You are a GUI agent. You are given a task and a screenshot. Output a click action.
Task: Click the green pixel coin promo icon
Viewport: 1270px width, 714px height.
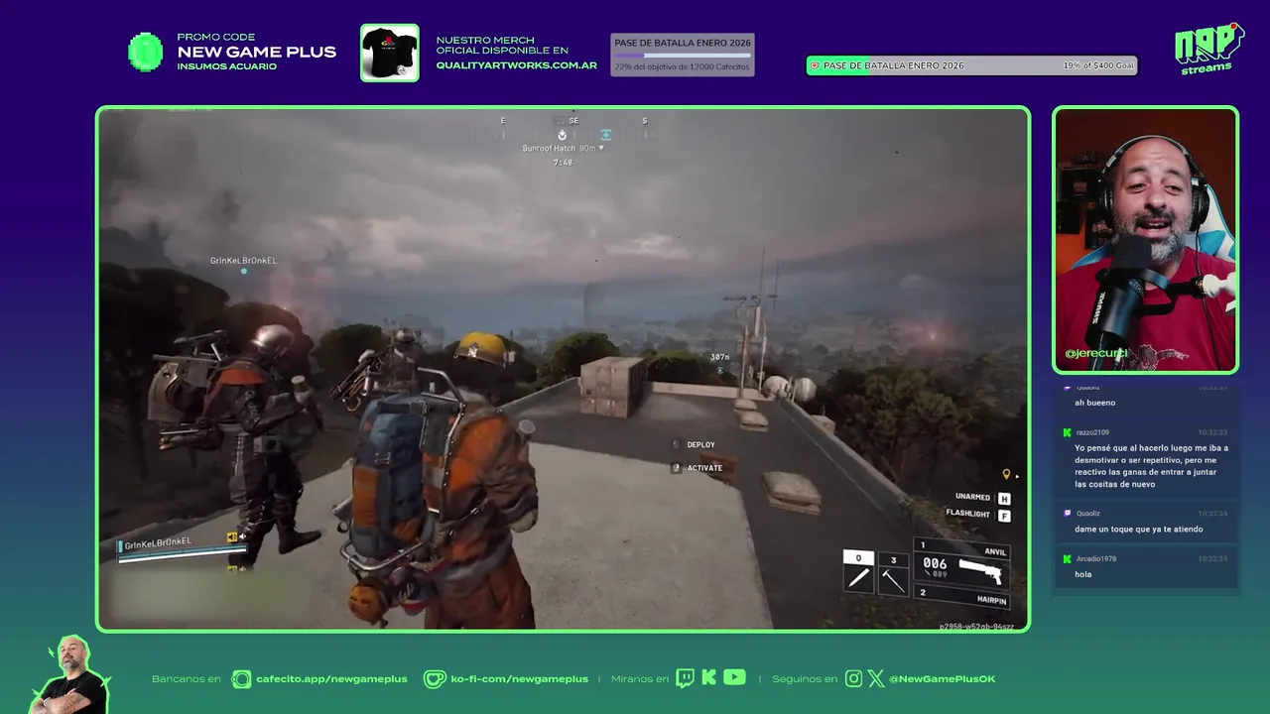(x=146, y=52)
